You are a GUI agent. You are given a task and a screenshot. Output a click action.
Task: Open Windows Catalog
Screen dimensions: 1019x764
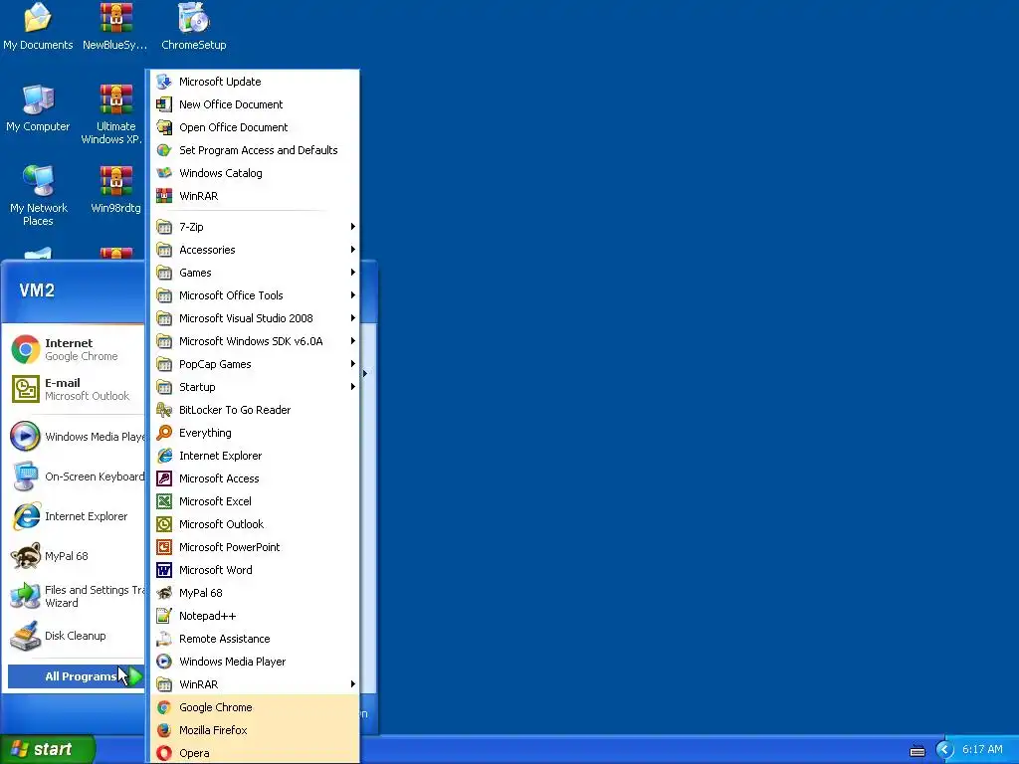(254, 173)
